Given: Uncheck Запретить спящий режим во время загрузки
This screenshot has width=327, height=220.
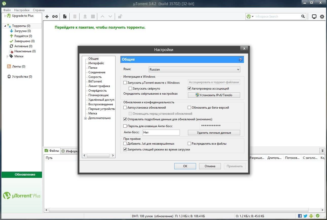Looking at the screenshot, I should coord(125,150).
